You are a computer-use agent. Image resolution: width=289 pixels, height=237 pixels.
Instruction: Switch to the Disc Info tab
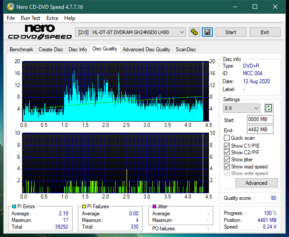[x=77, y=50]
